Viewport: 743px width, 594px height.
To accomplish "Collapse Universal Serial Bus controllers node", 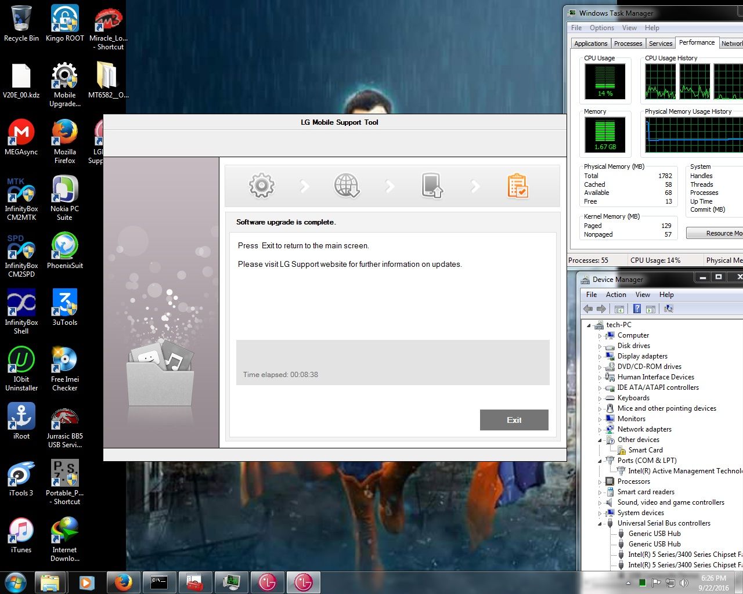I will pyautogui.click(x=600, y=523).
